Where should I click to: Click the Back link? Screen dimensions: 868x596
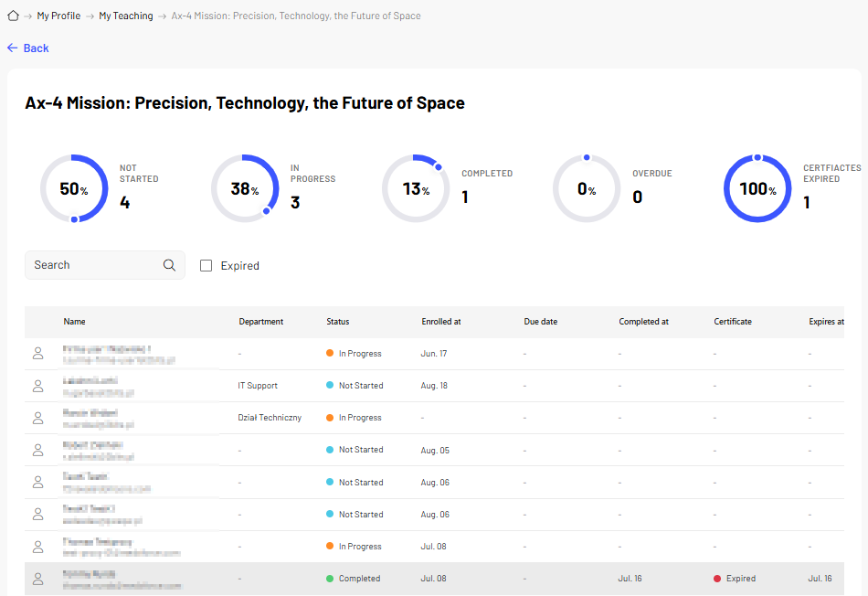(x=27, y=48)
